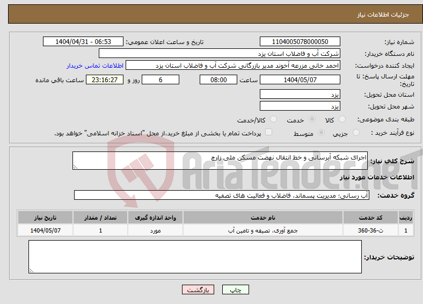Click the deadline hour field 08:00
This screenshot has height=304, width=423.
[218, 79]
